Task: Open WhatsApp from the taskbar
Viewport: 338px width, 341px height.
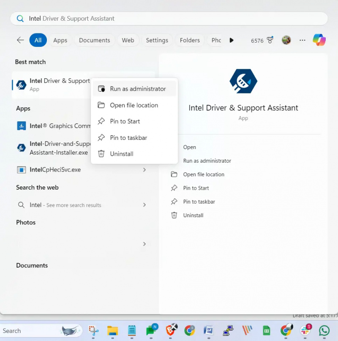Action: (x=324, y=330)
